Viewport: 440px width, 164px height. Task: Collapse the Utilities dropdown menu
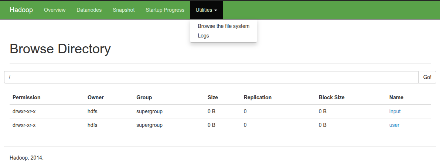[206, 10]
